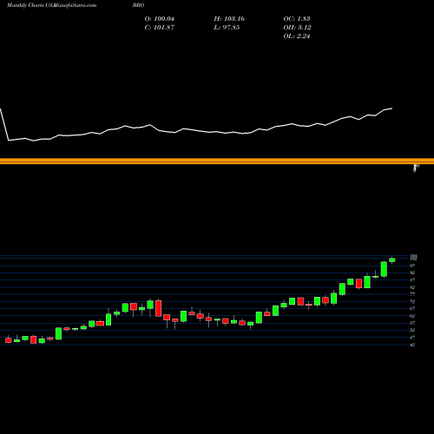Click the BBO ticker symbol label
The width and height of the screenshot is (434, 434).
[x=139, y=5]
